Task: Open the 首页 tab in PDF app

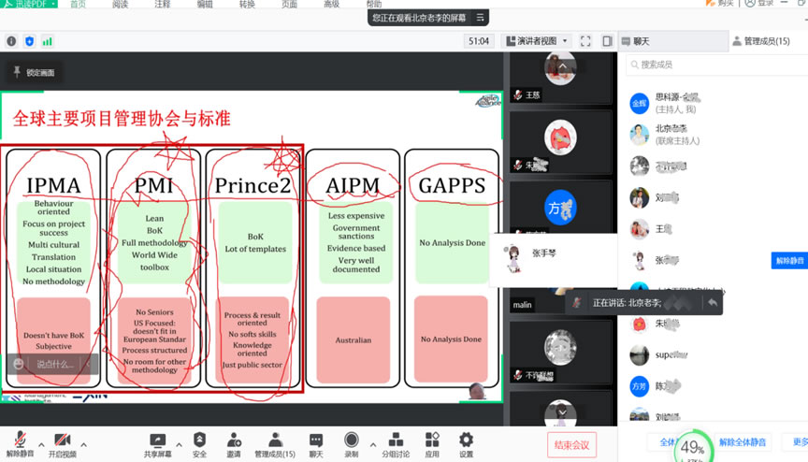Action: pos(78,4)
